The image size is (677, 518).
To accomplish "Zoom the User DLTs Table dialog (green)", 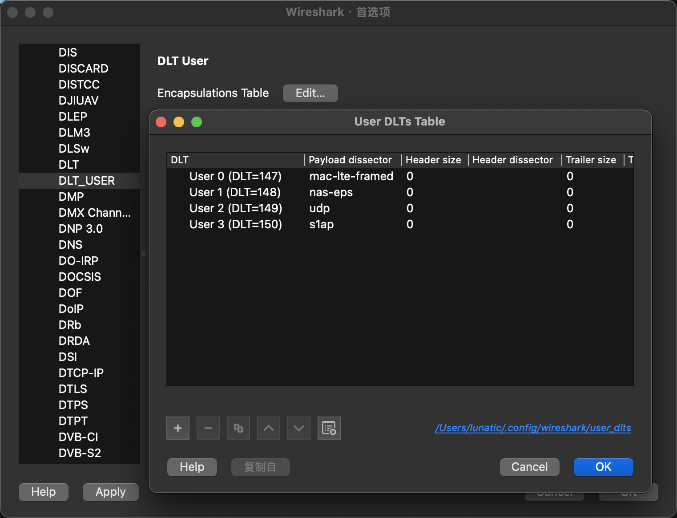I will 197,122.
